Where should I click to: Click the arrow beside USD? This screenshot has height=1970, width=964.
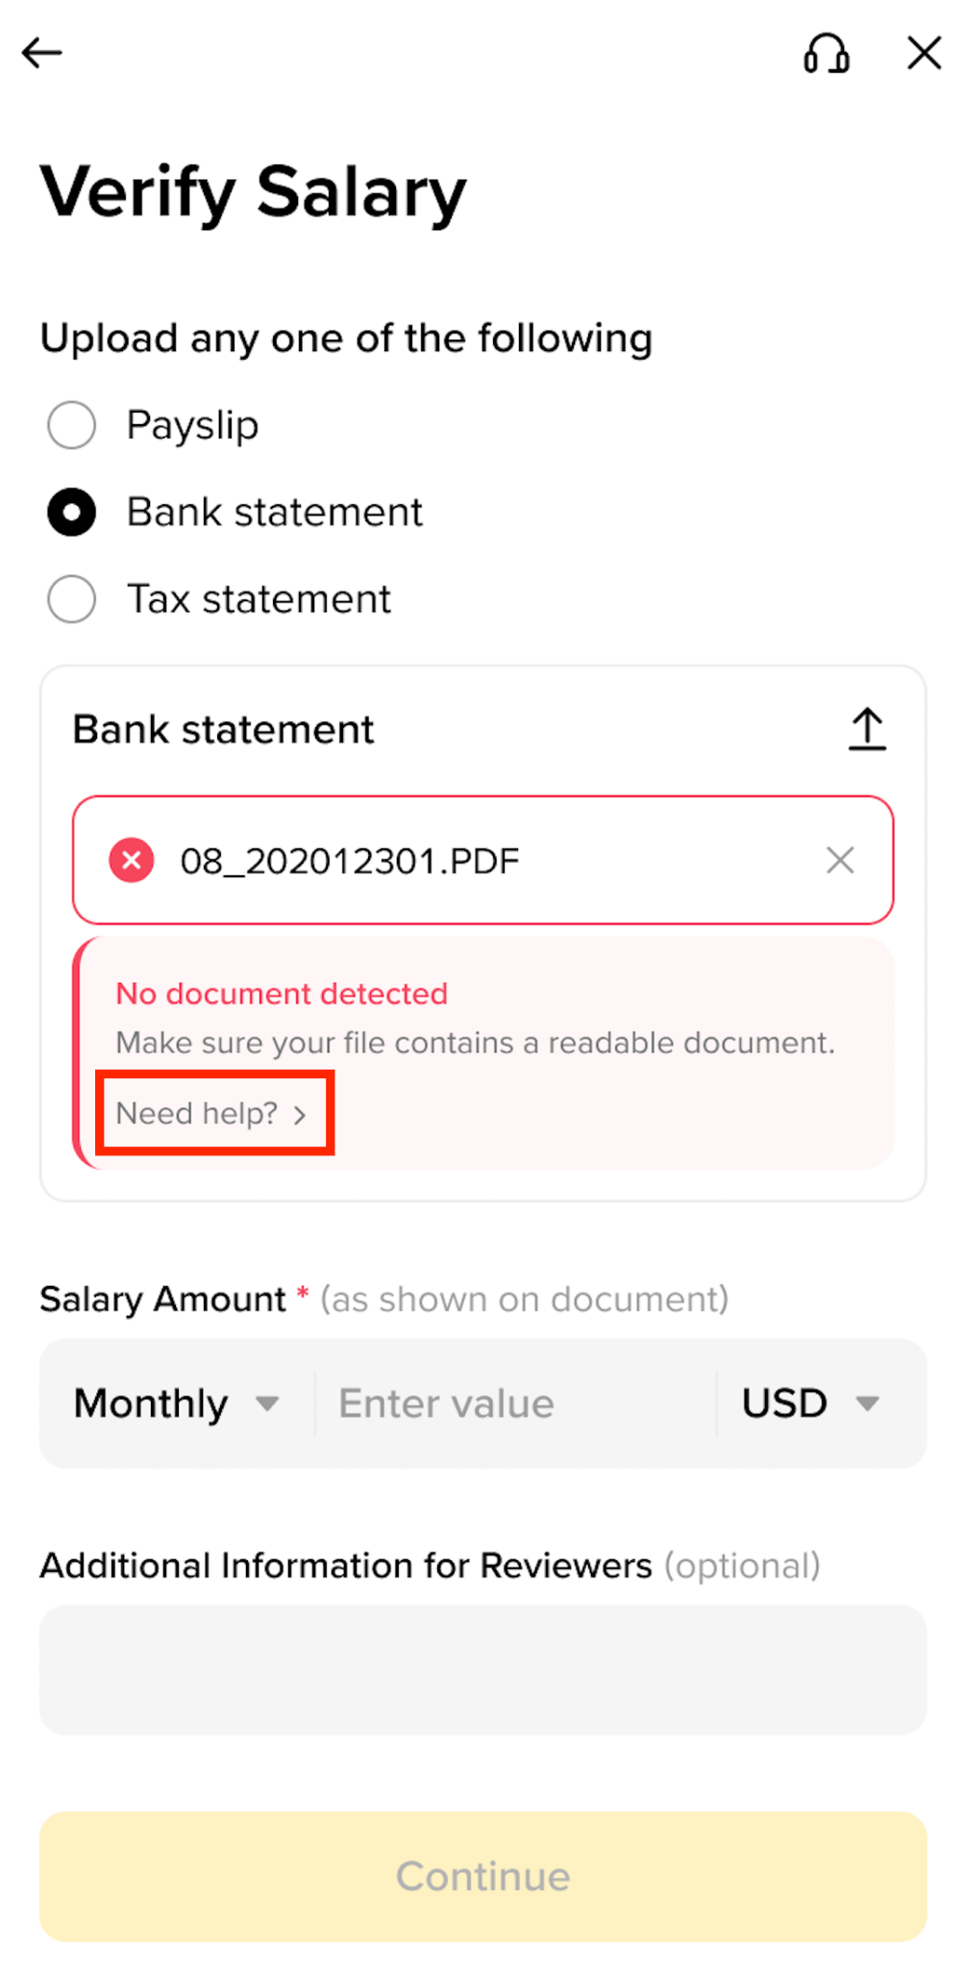(x=867, y=1404)
